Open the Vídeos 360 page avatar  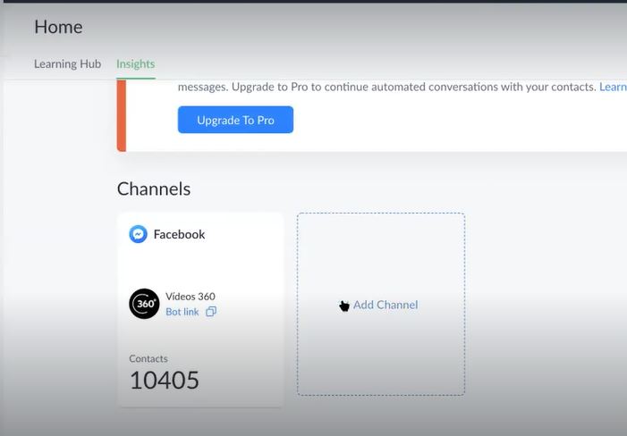coord(144,304)
